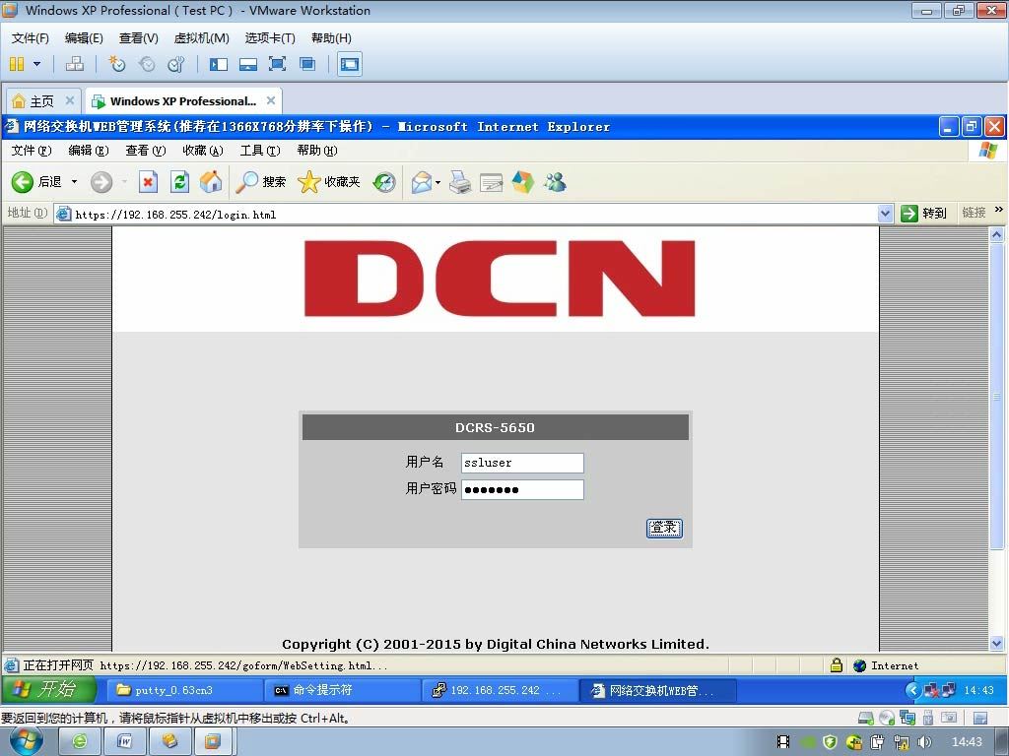1009x756 pixels.
Task: Open VMware 选项卡(T) menu
Action: [270, 38]
